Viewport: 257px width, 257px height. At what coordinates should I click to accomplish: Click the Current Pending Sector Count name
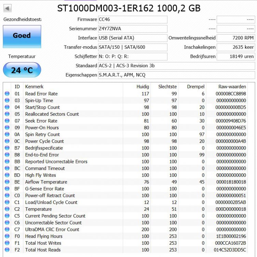tap(55, 216)
